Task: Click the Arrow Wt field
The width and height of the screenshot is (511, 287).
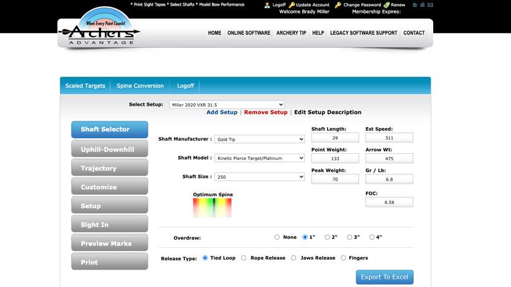Action: click(389, 159)
